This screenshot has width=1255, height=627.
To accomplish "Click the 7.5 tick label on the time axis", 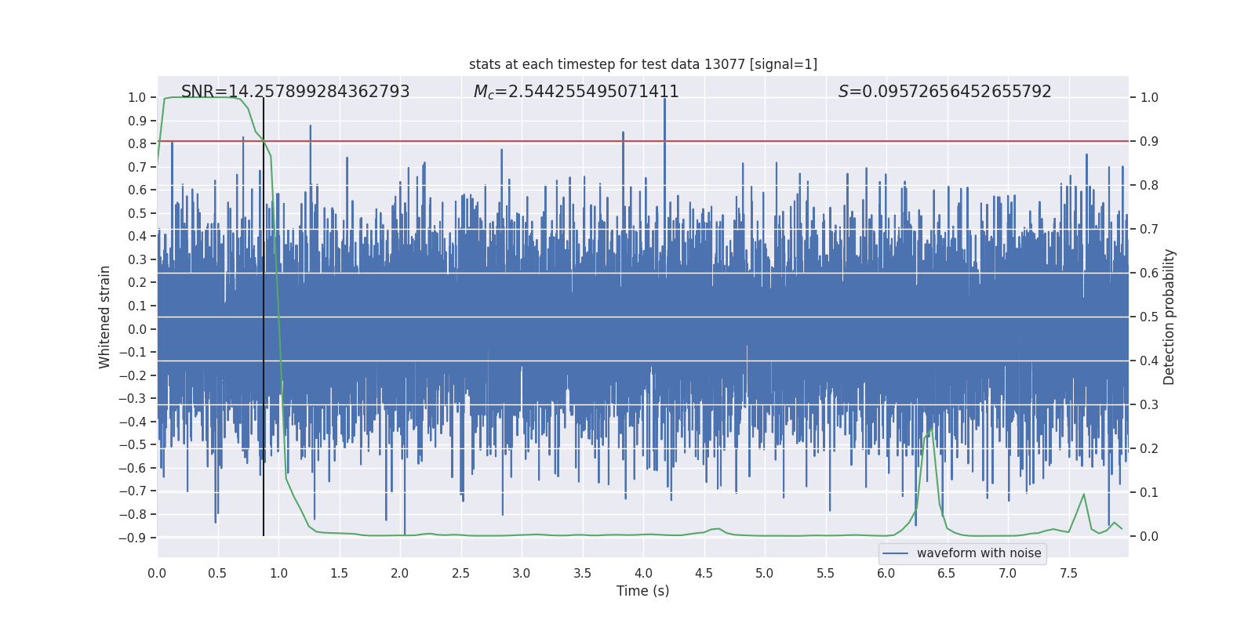I will pyautogui.click(x=1068, y=574).
